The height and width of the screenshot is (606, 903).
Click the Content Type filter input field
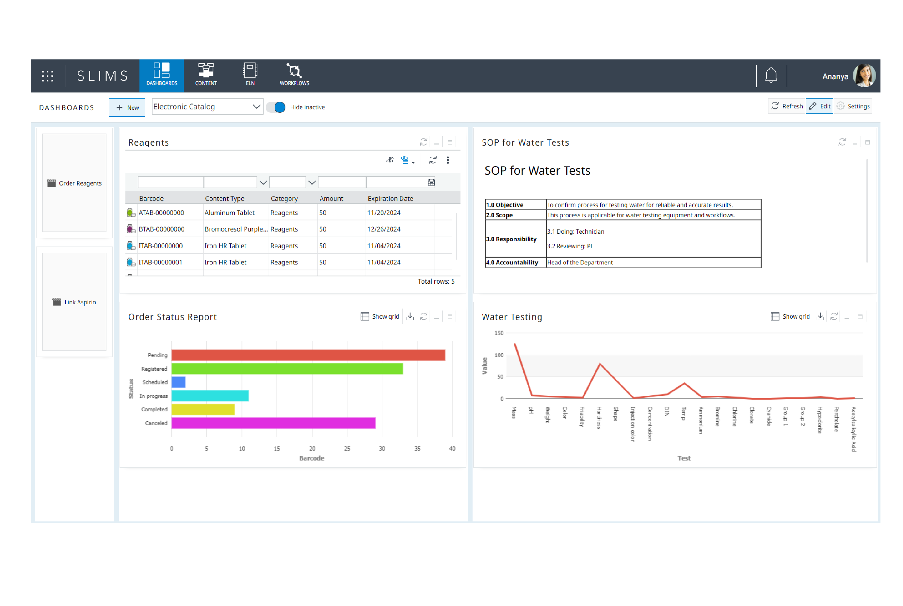tap(230, 182)
